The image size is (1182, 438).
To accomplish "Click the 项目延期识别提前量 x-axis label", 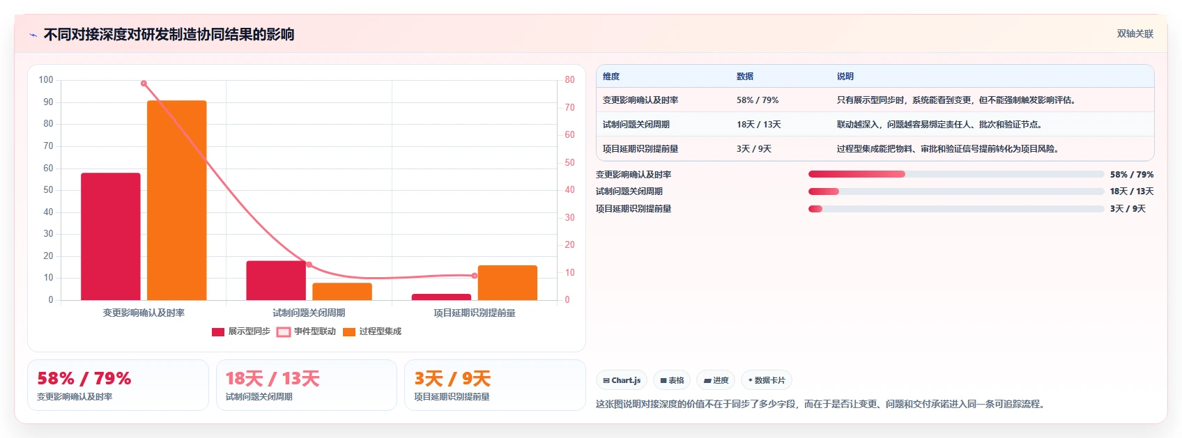I will 475,313.
